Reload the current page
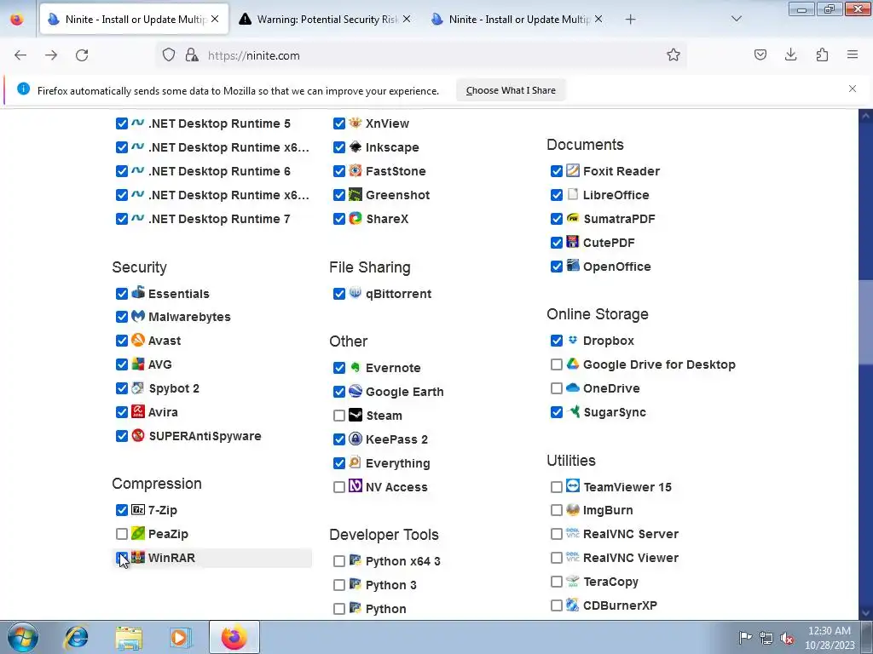 pyautogui.click(x=82, y=55)
